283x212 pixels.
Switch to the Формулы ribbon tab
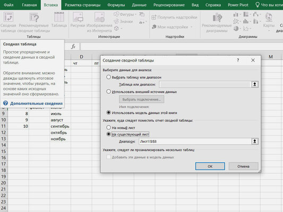(116, 5)
